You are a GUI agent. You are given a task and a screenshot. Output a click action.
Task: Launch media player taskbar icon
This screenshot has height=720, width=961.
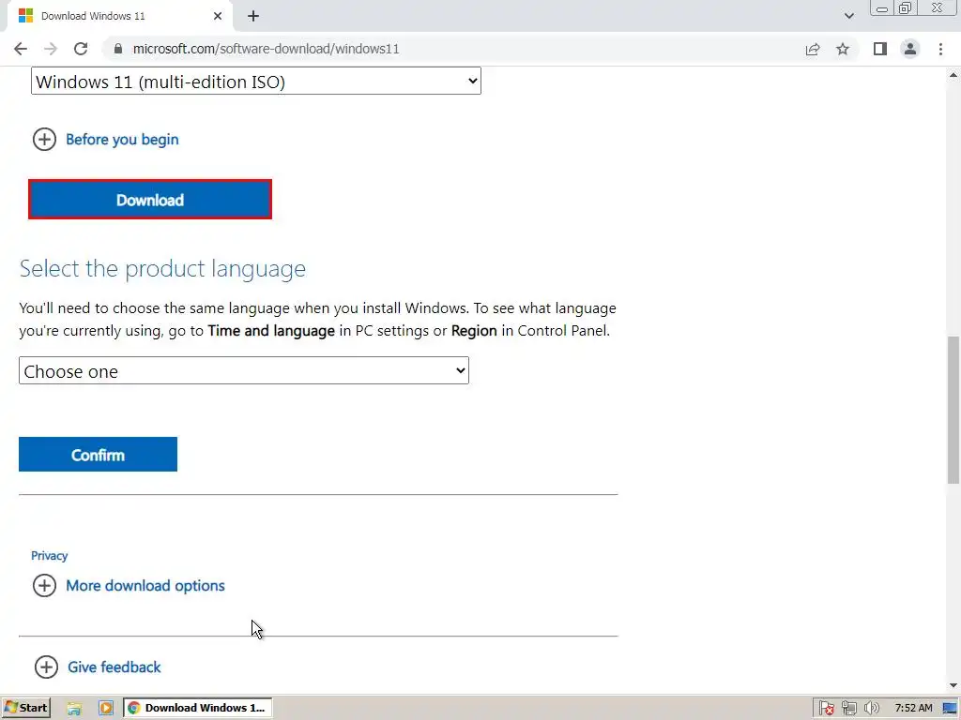[x=106, y=709]
